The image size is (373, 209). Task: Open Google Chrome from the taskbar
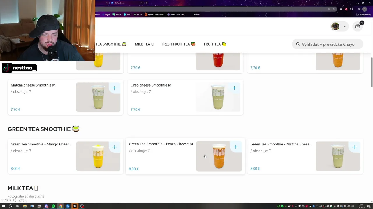pyautogui.click(x=61, y=206)
